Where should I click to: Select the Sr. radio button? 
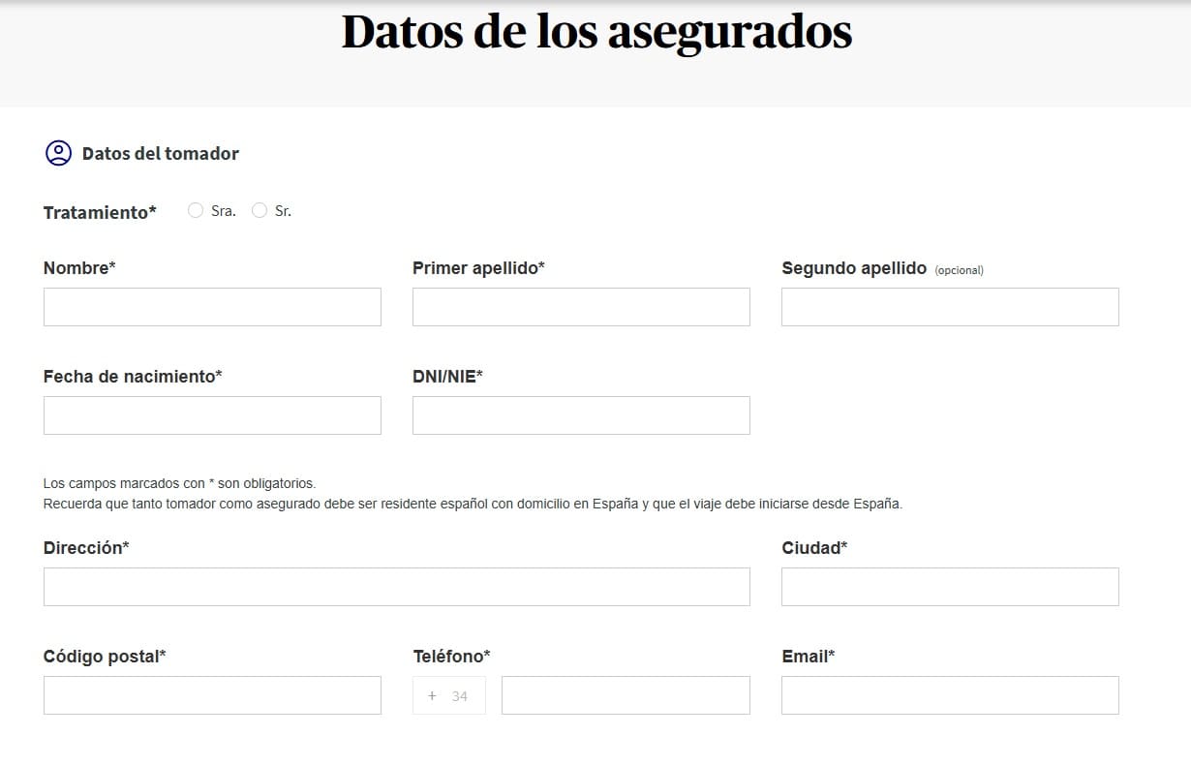click(260, 210)
